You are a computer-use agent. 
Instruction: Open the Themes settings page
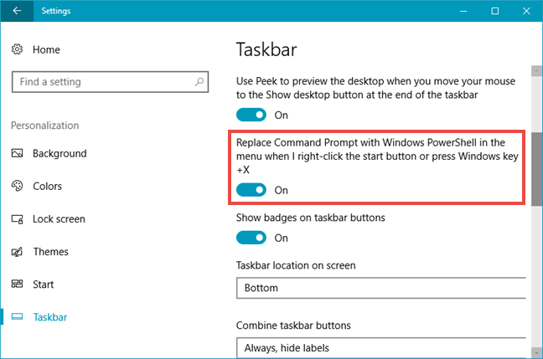50,251
